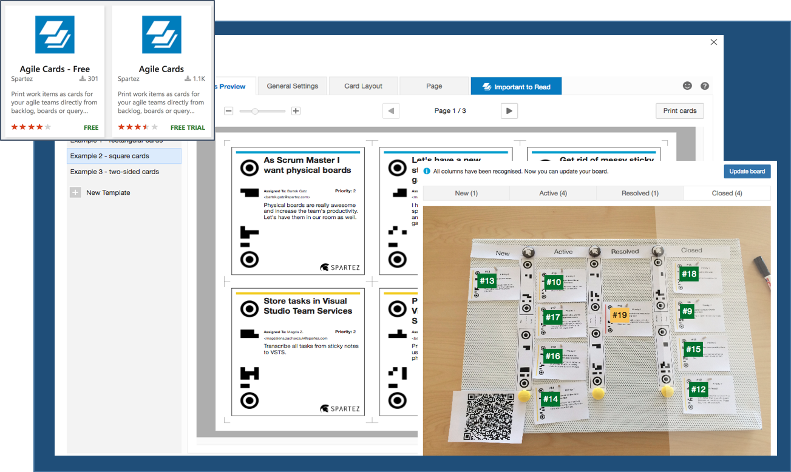Click the bartek.gatz@spartez.com email text
The height and width of the screenshot is (472, 791).
tap(287, 197)
